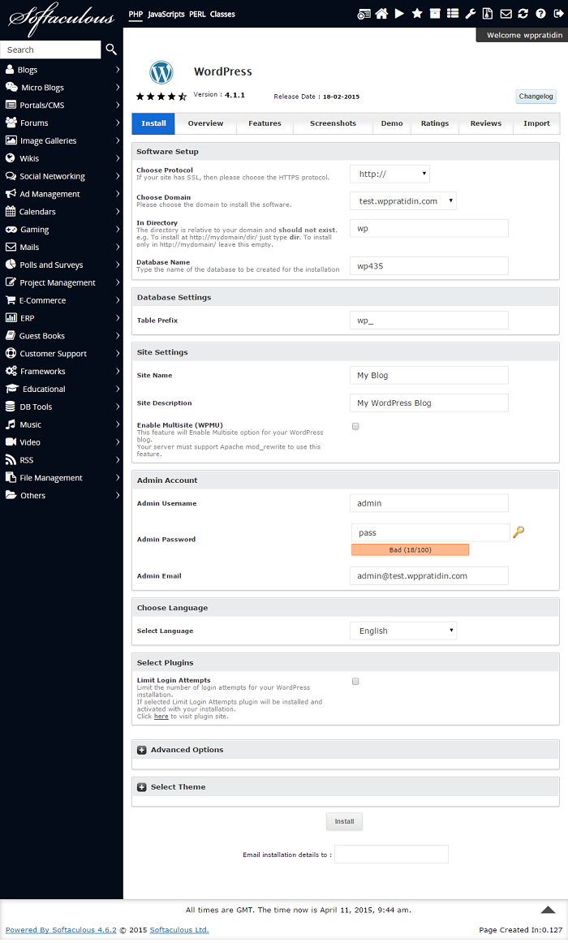Open the Reviews tab

(x=485, y=123)
